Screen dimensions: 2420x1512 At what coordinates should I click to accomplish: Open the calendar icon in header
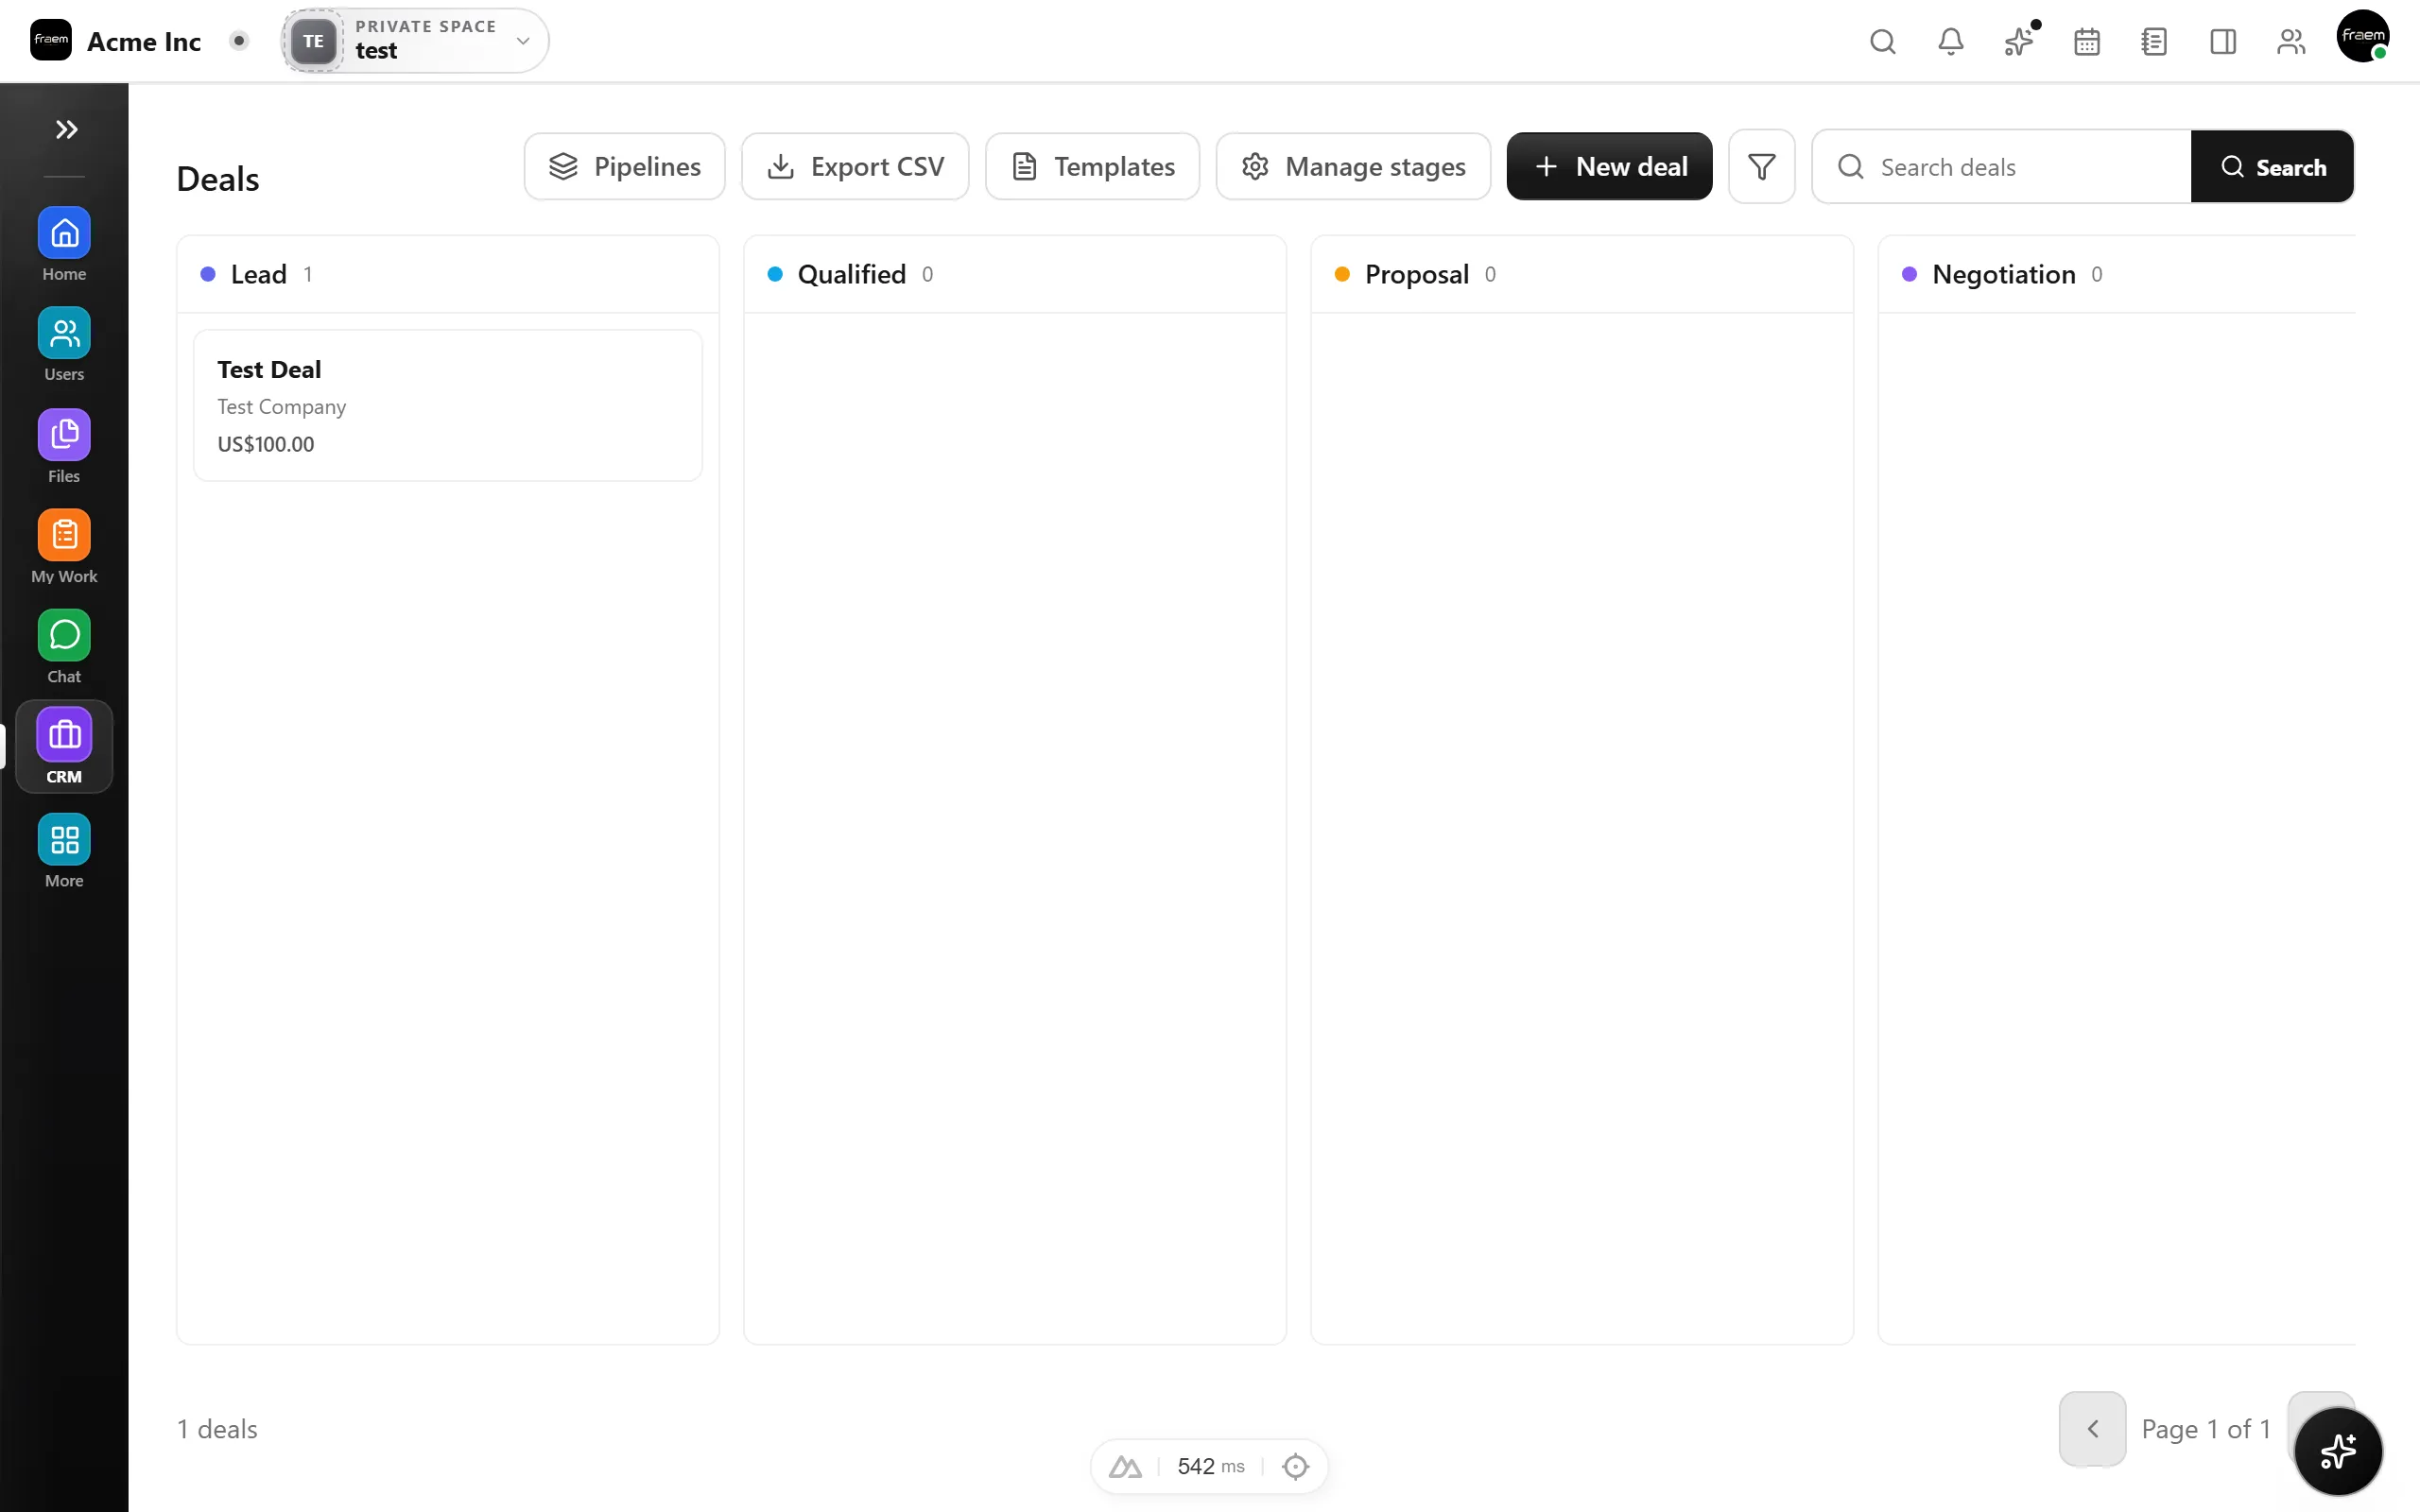coord(2086,41)
